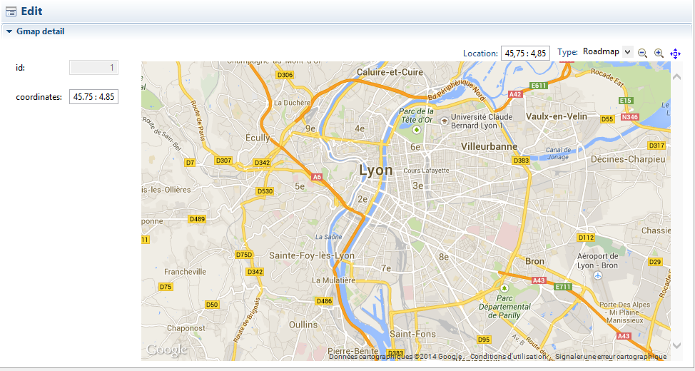
Task: Collapse the Gmap detail section
Action: coord(9,31)
